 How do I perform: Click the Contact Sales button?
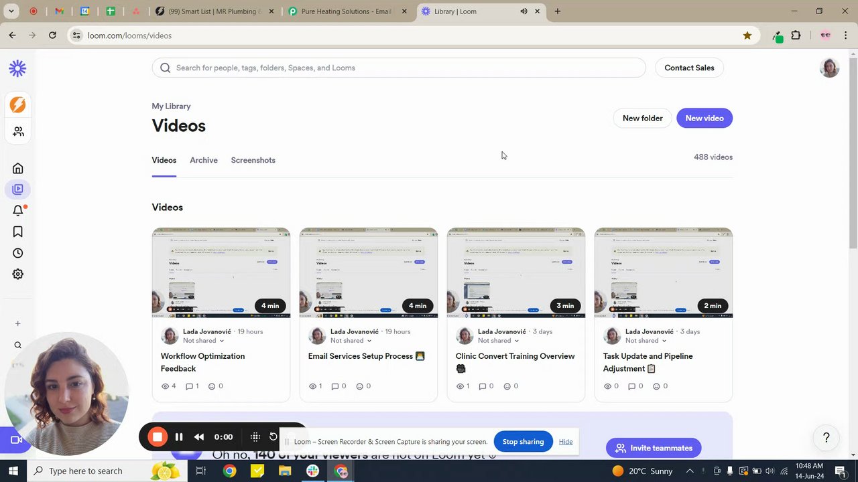pyautogui.click(x=689, y=68)
